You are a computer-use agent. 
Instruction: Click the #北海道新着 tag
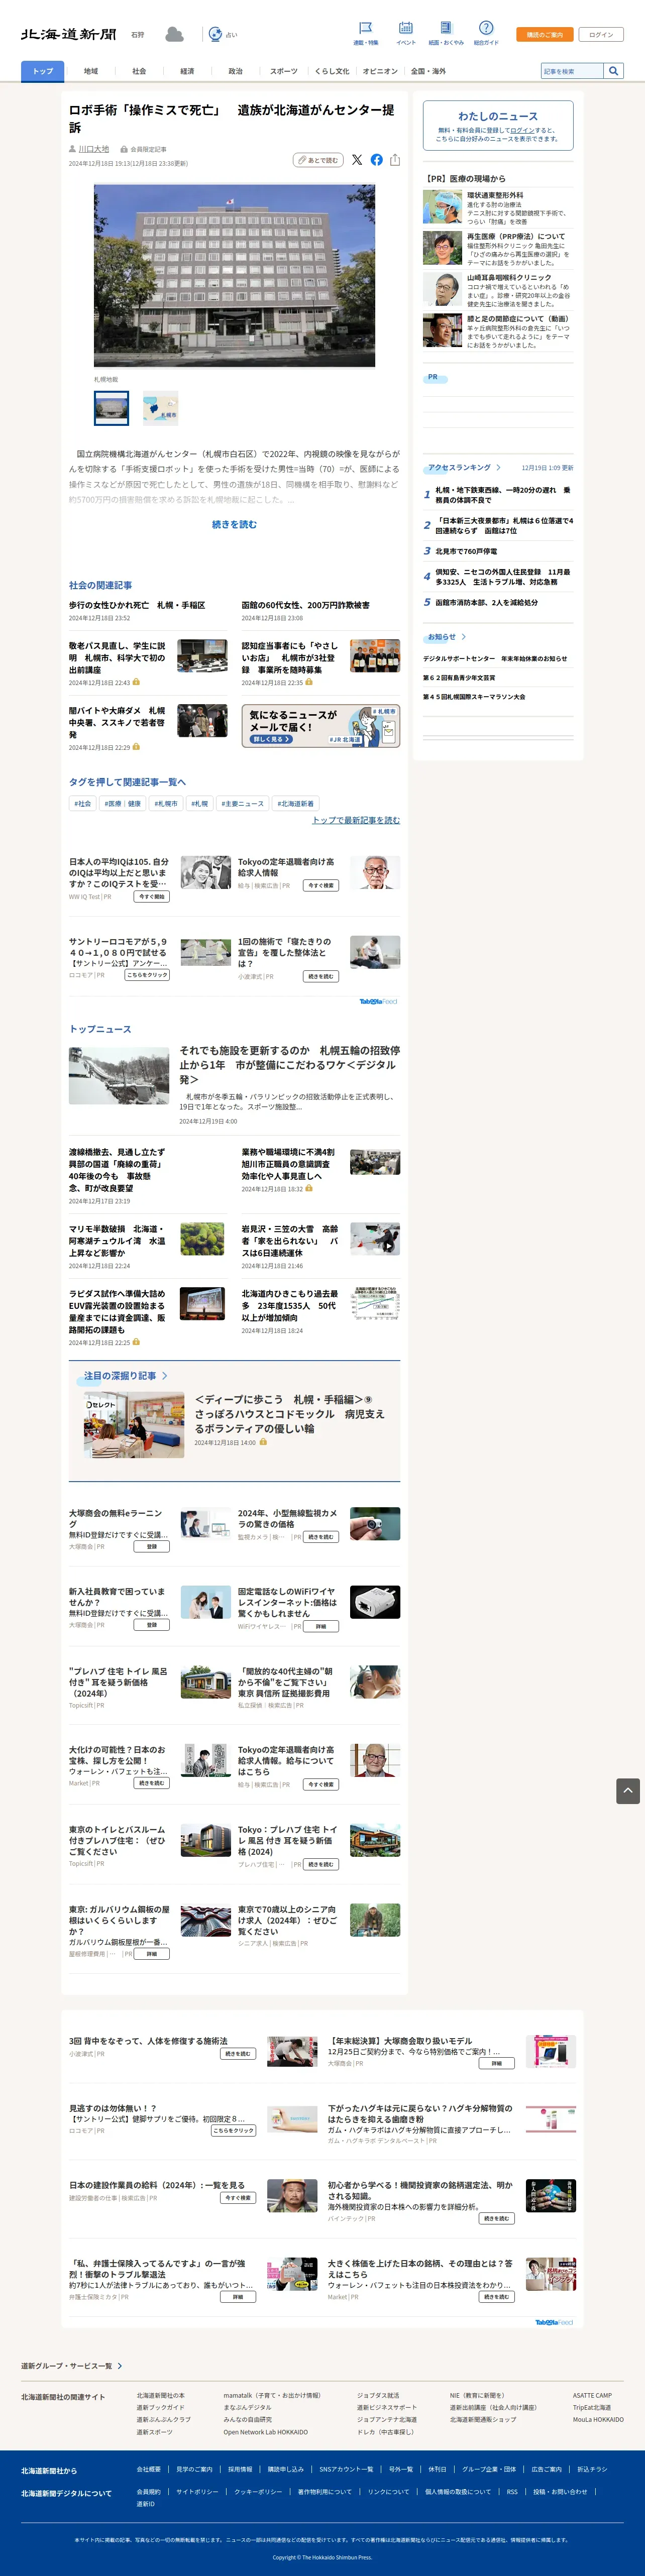click(295, 803)
